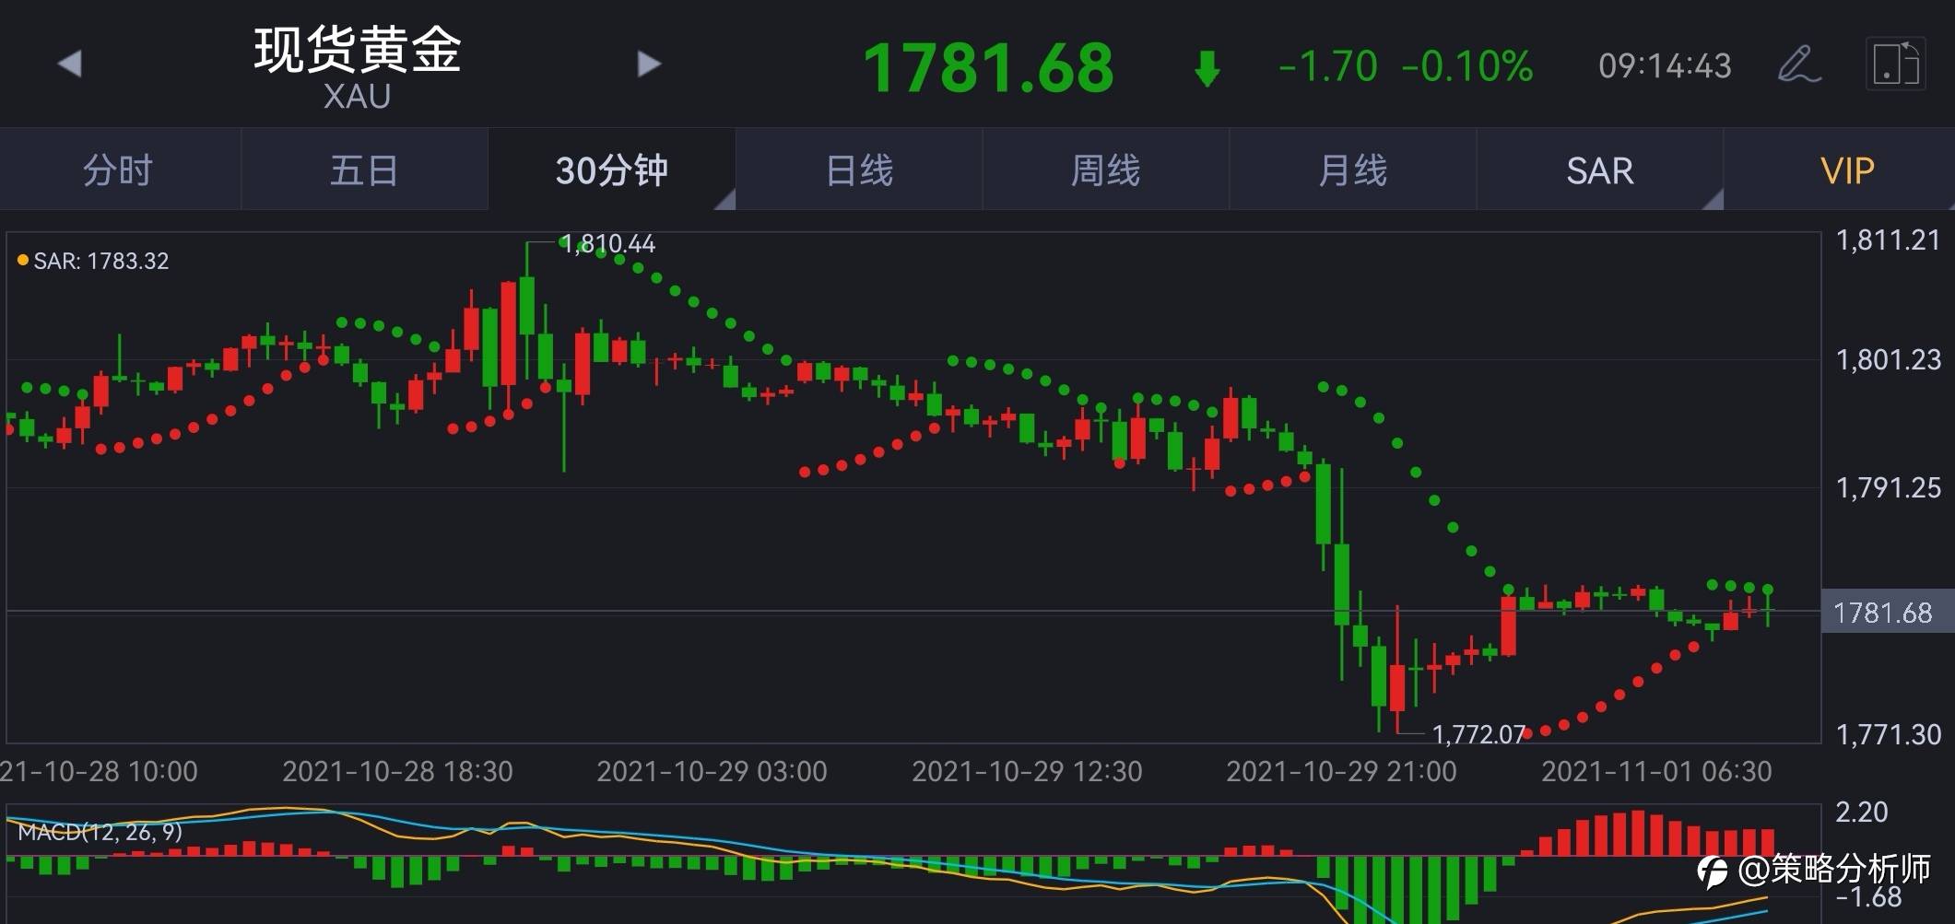Image resolution: width=1955 pixels, height=924 pixels.
Task: Tap the MACD(12, 26, 9) indicator label
Action: point(100,832)
